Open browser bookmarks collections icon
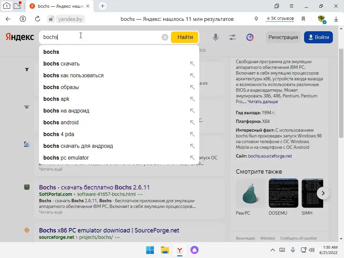This screenshot has width=344, height=258. [x=277, y=6]
